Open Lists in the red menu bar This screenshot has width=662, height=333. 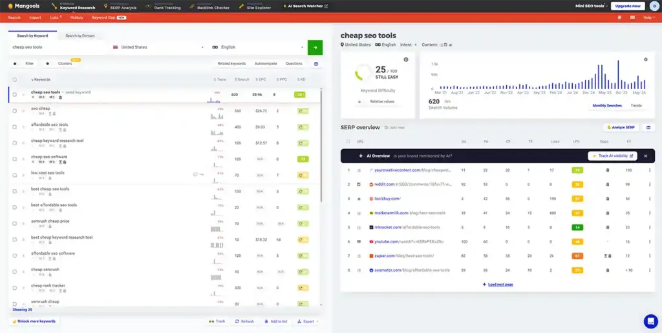click(x=56, y=17)
